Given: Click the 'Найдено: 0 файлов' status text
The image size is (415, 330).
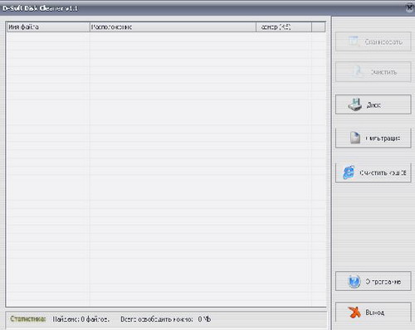Looking at the screenshot, I should coord(81,319).
